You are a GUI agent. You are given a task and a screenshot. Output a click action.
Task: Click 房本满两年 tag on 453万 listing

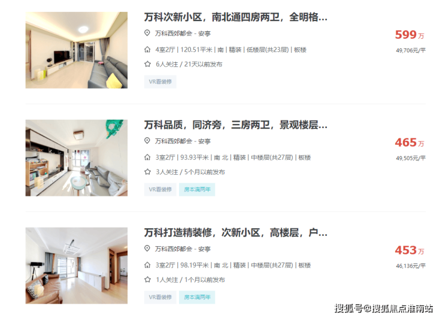coord(197,297)
